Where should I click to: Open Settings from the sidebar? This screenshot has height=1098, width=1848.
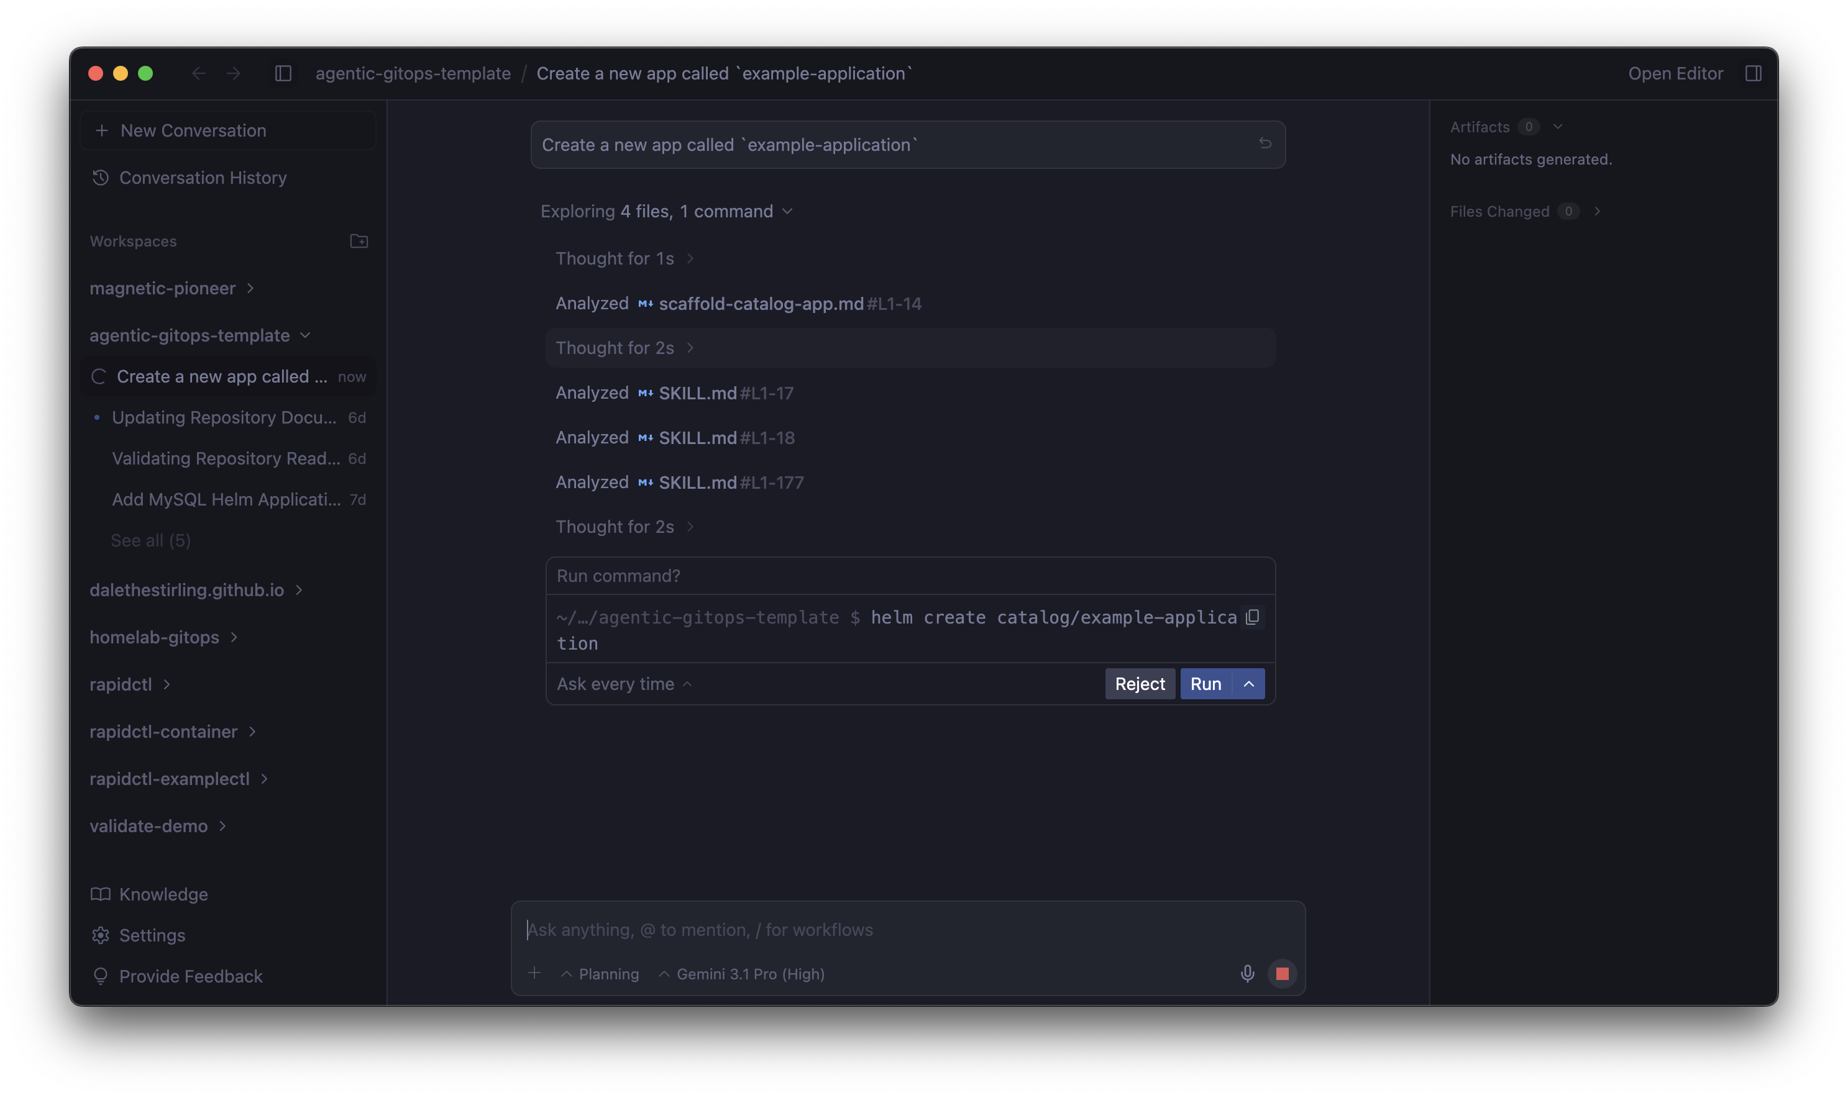tap(152, 935)
